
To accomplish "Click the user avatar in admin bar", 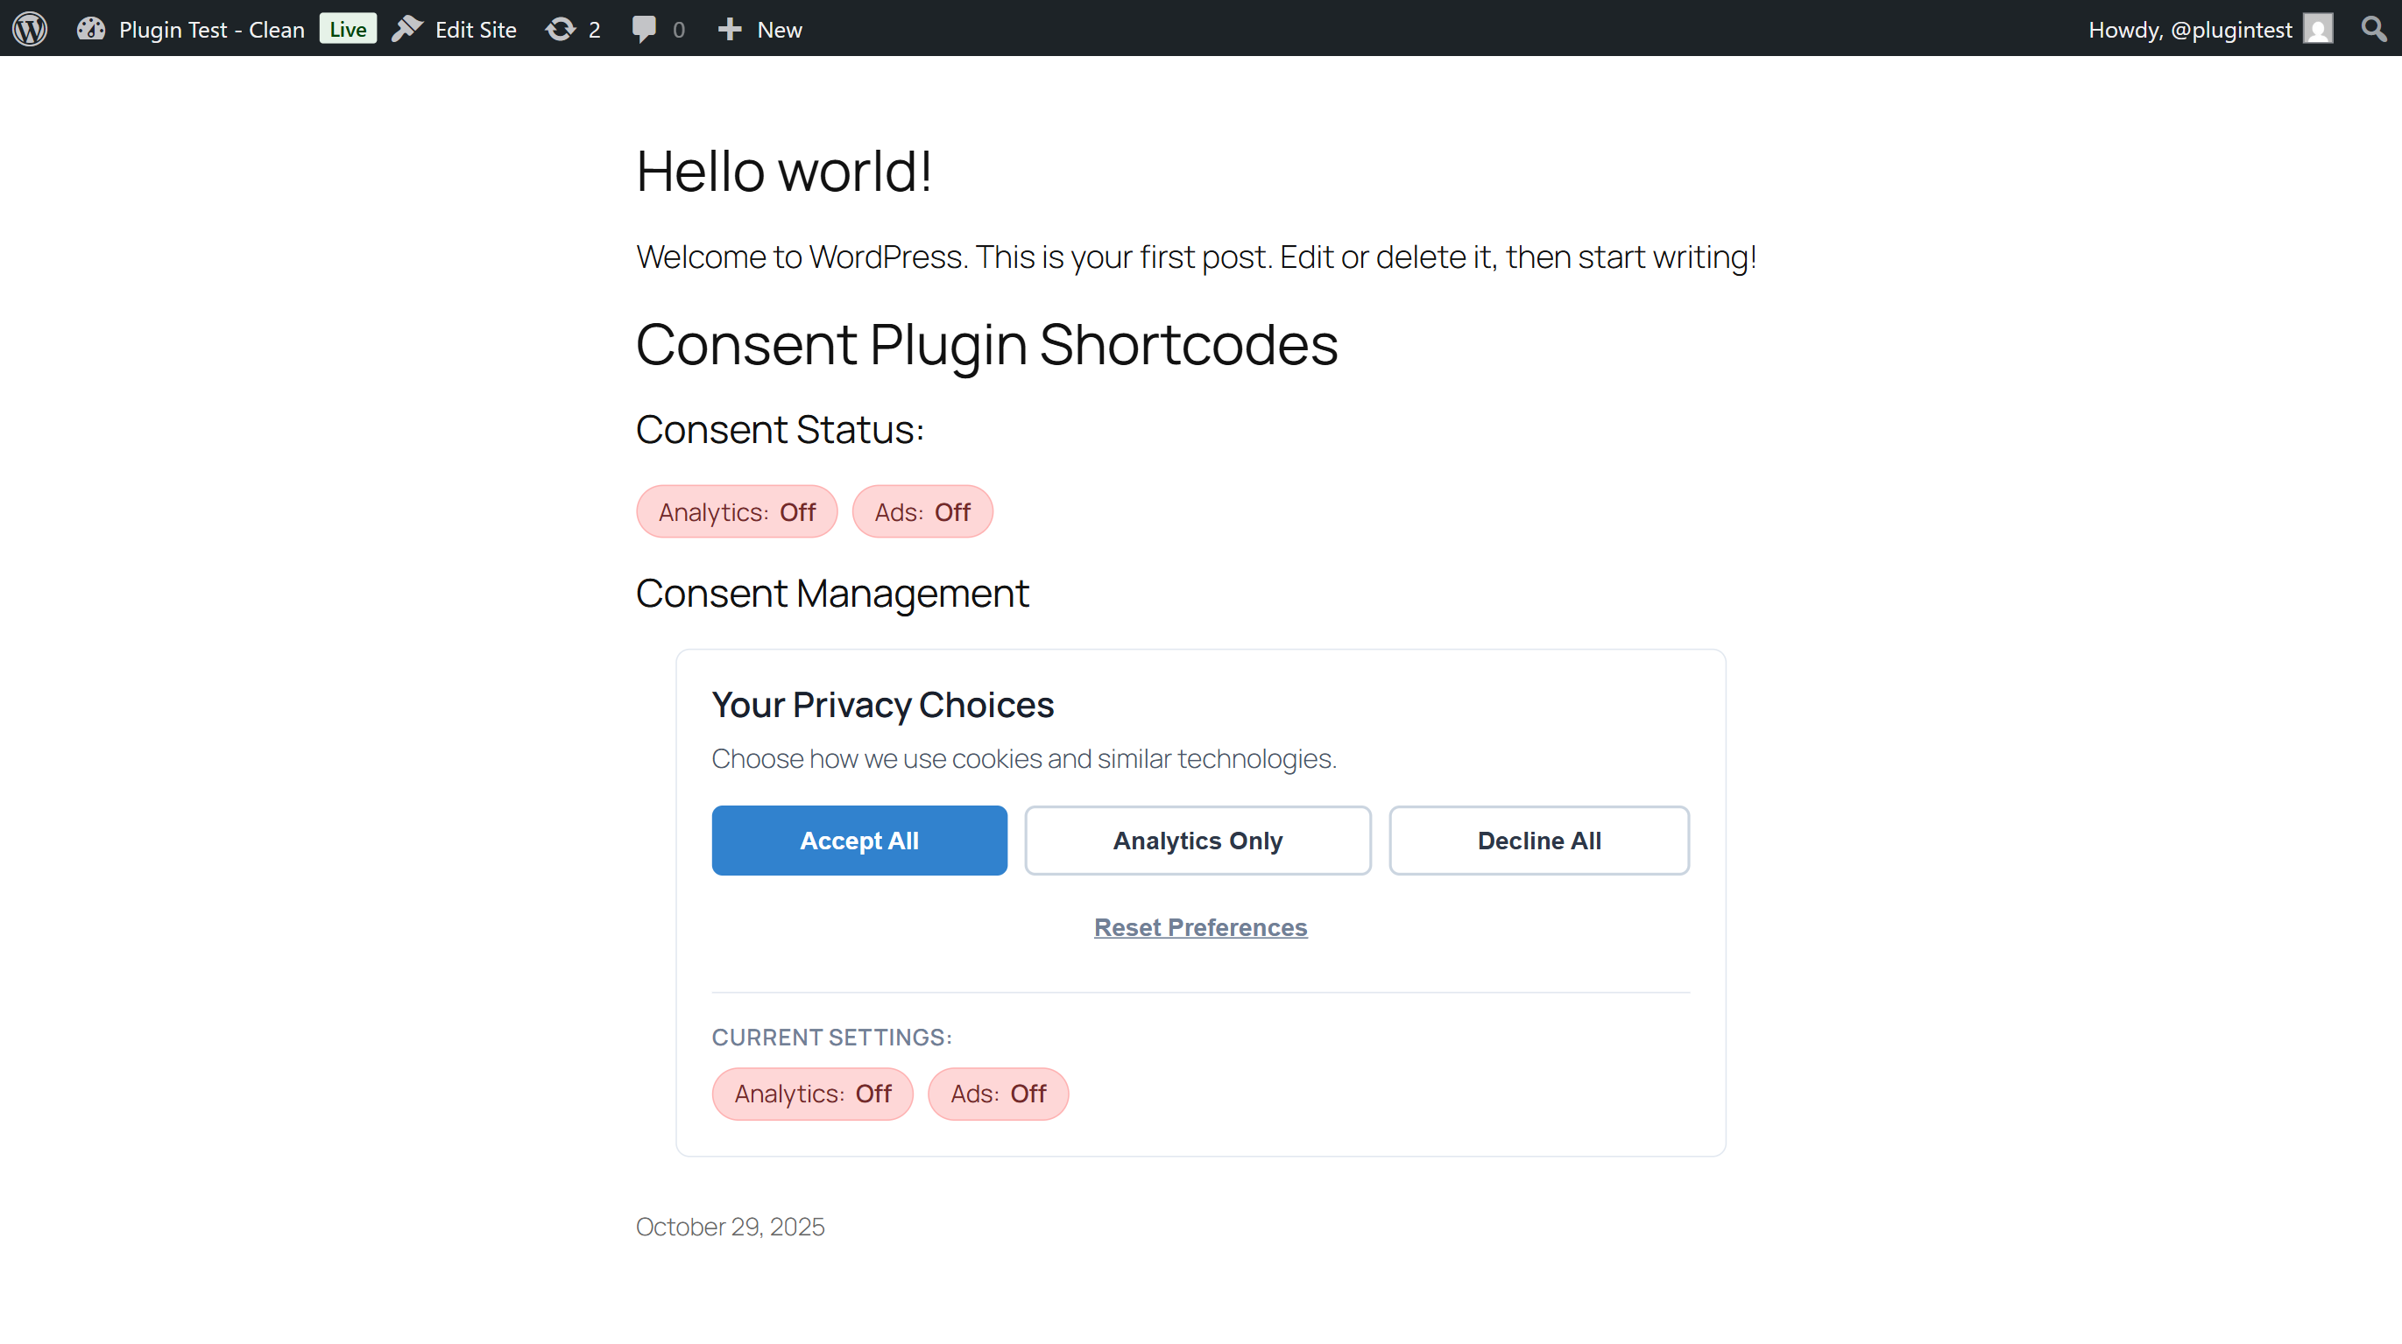I will click(x=2317, y=29).
